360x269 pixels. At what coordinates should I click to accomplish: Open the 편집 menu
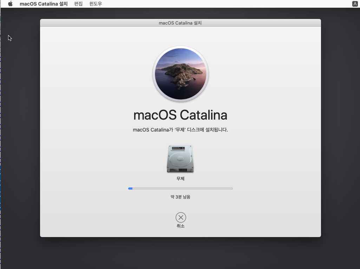(78, 4)
